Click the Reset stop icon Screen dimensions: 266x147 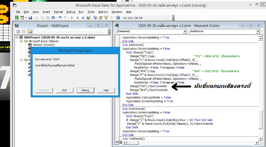[x=82, y=18]
